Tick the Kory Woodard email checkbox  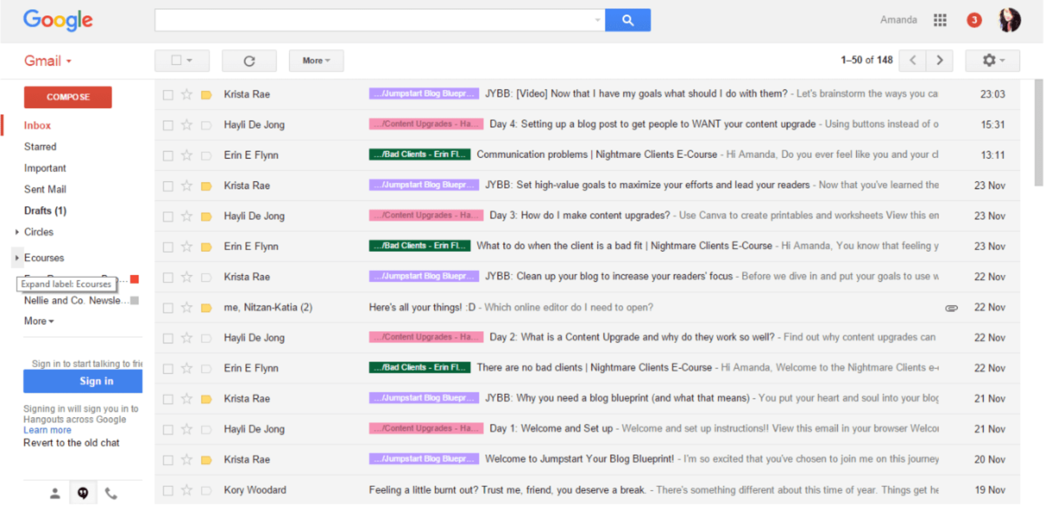pos(168,490)
